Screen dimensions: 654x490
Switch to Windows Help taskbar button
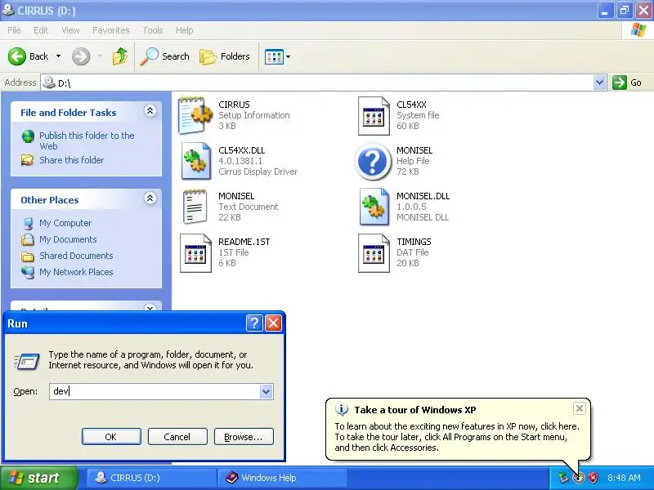pos(283,478)
